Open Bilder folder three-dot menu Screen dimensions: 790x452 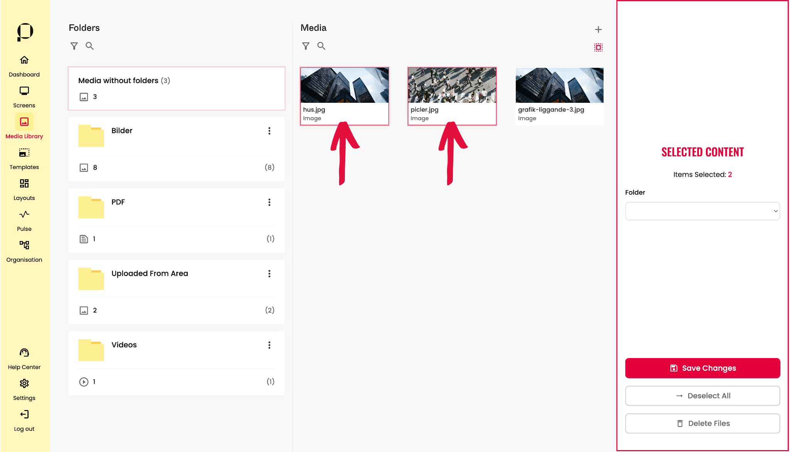269,131
